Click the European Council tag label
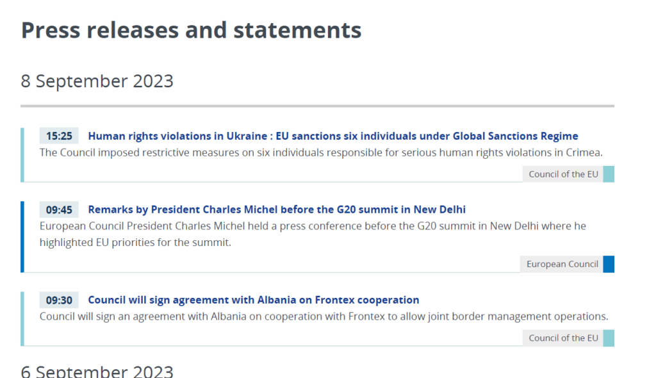 click(562, 264)
